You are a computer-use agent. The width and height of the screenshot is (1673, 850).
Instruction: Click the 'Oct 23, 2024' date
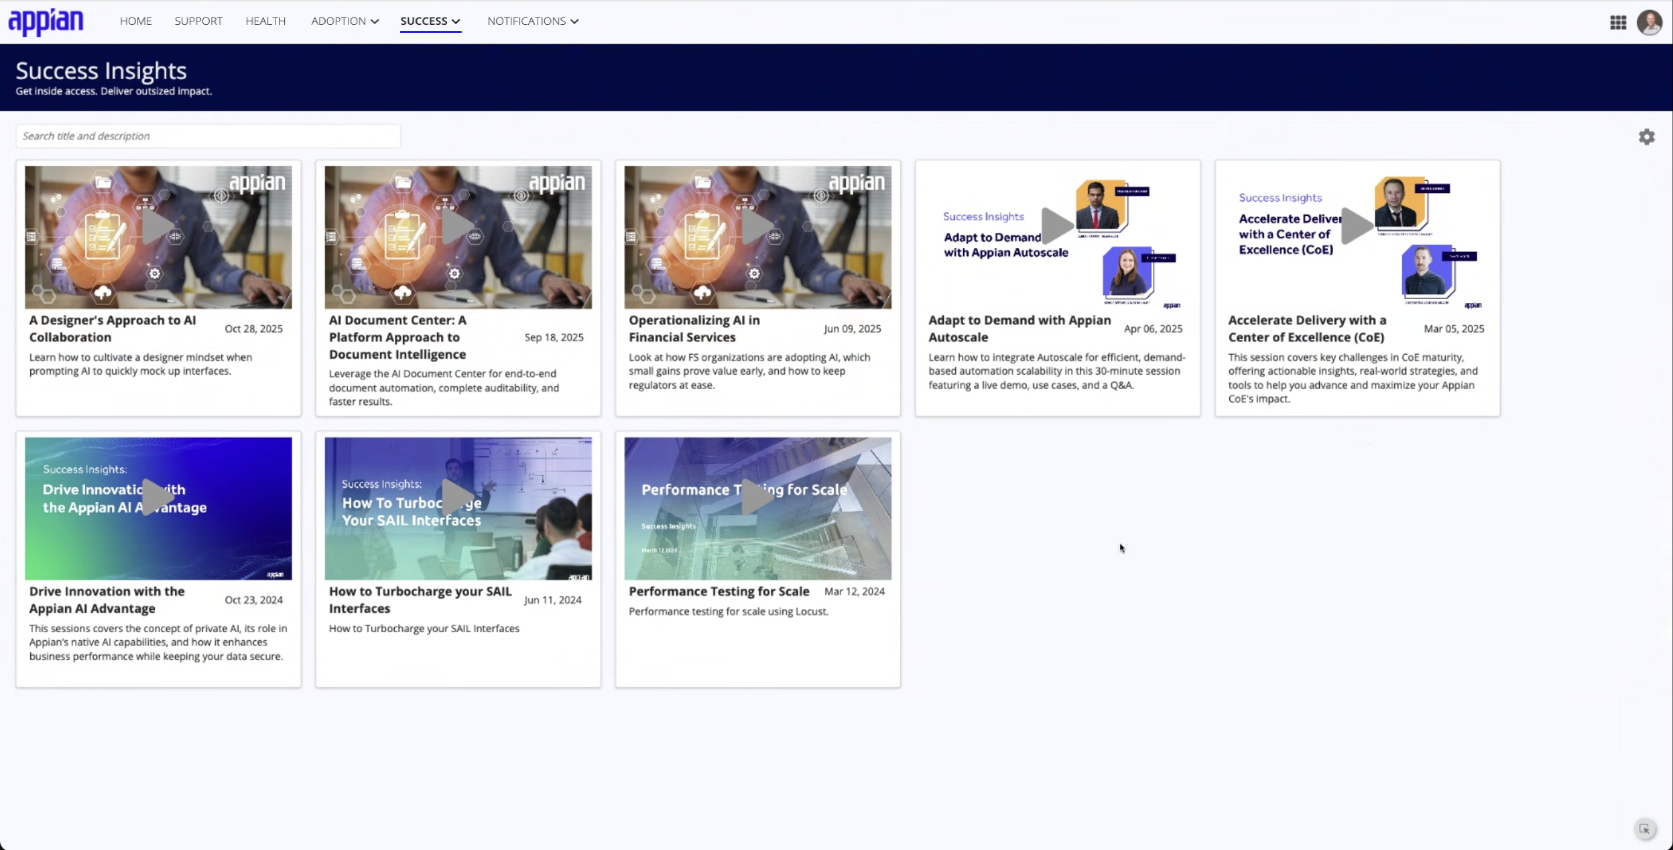pos(253,600)
